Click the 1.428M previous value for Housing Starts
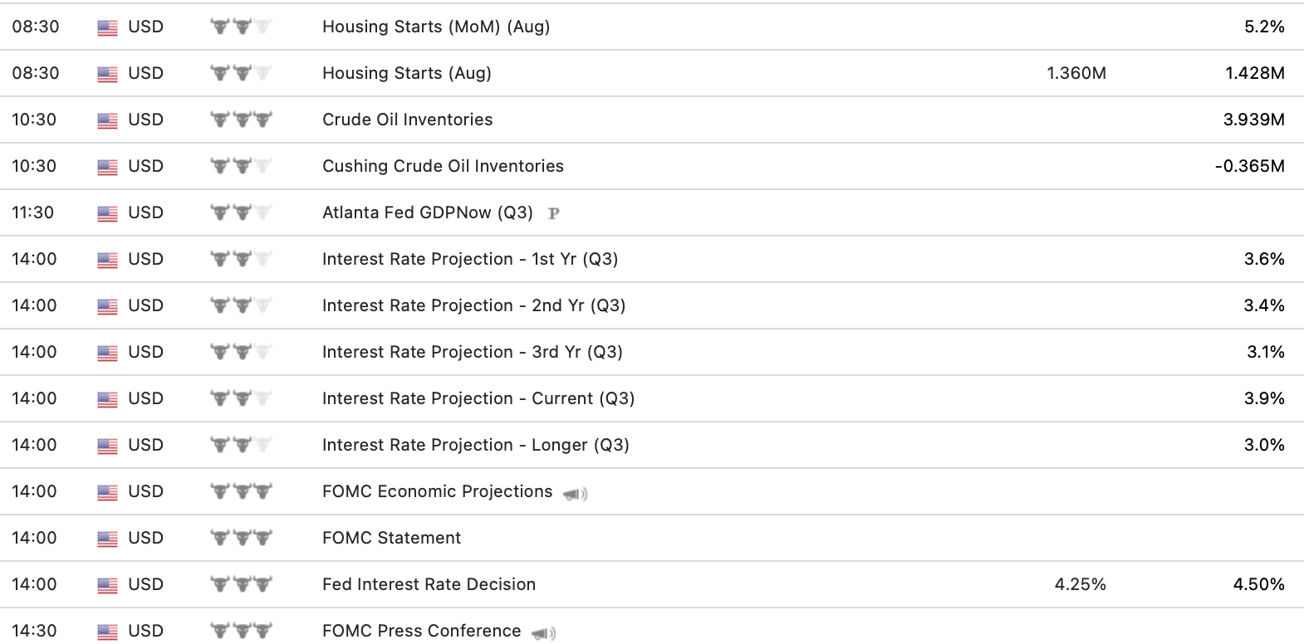 tap(1254, 73)
